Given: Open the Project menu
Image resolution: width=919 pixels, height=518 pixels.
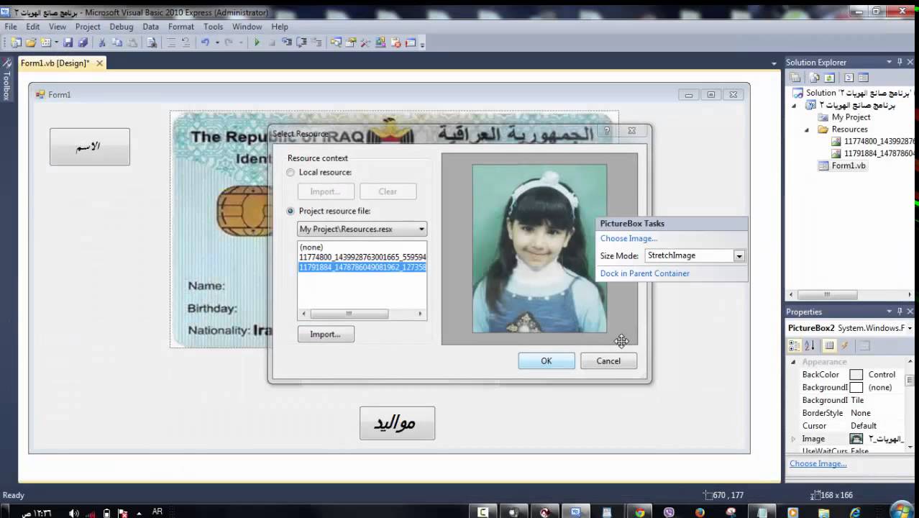Looking at the screenshot, I should [88, 27].
